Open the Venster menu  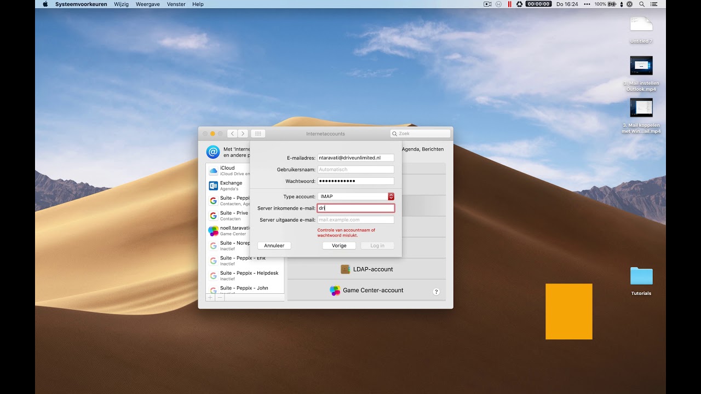(x=176, y=4)
